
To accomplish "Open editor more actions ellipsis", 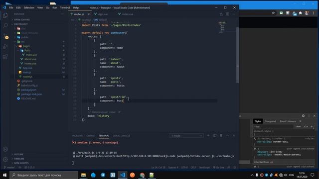I will [234, 14].
